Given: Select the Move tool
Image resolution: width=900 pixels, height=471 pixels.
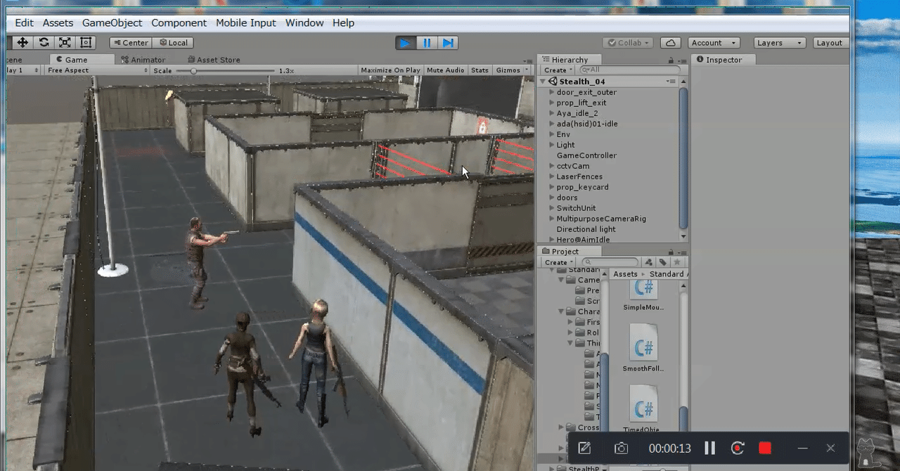Looking at the screenshot, I should coord(22,42).
